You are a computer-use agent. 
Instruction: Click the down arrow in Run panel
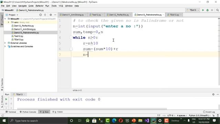click(11, 104)
